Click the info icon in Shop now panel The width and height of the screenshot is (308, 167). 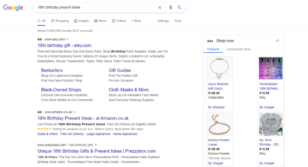tap(277, 40)
